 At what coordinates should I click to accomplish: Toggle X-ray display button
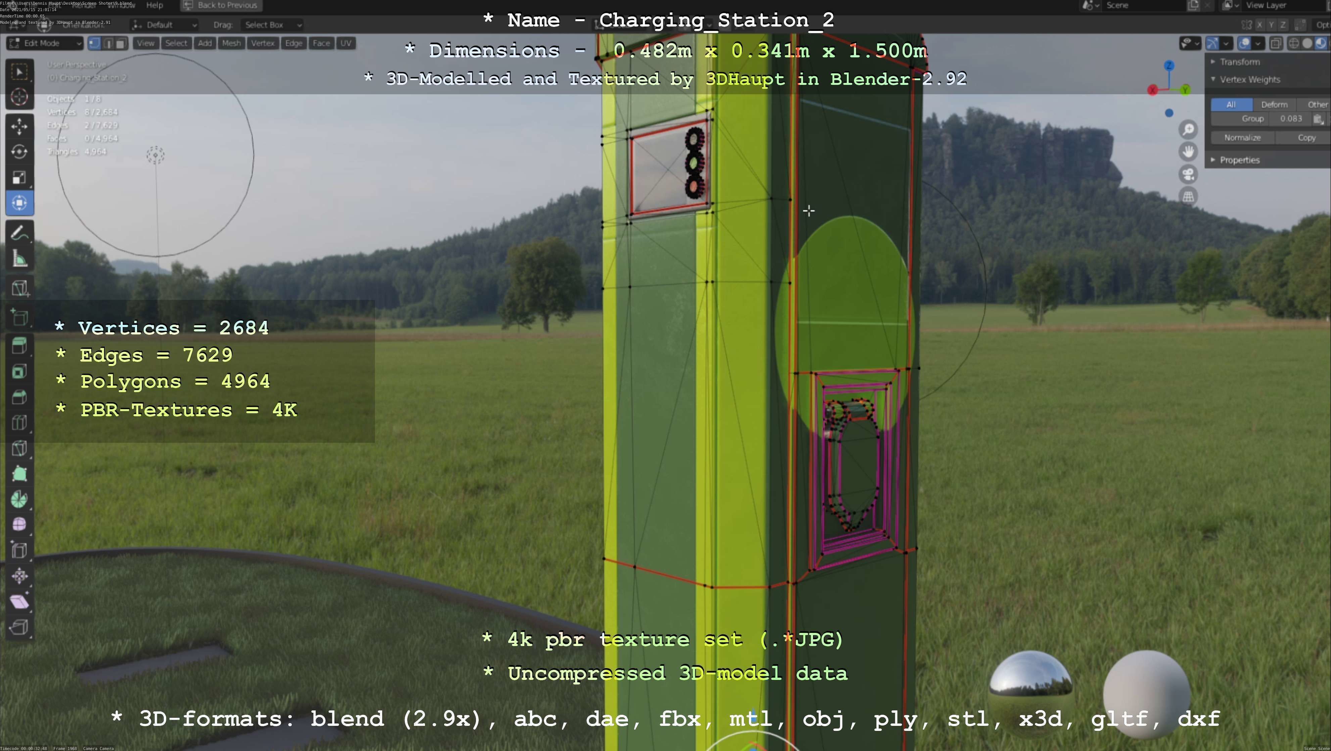point(1276,43)
